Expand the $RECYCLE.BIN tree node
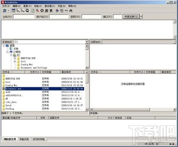 [x=15, y=58]
